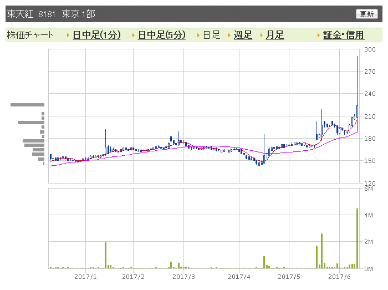Screen dimensions: 388x290
Task: Click the 2017/2 date axis label
Action: 133,277
